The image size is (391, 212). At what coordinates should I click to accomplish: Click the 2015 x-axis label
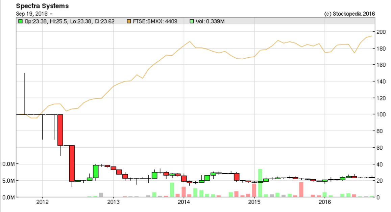(x=254, y=202)
